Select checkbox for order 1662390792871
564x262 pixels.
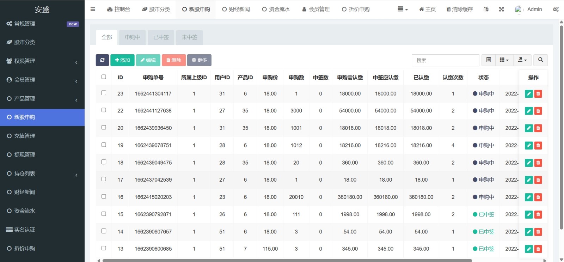[x=104, y=214]
